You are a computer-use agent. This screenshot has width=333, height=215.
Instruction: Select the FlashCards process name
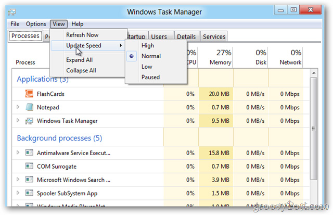50,94
